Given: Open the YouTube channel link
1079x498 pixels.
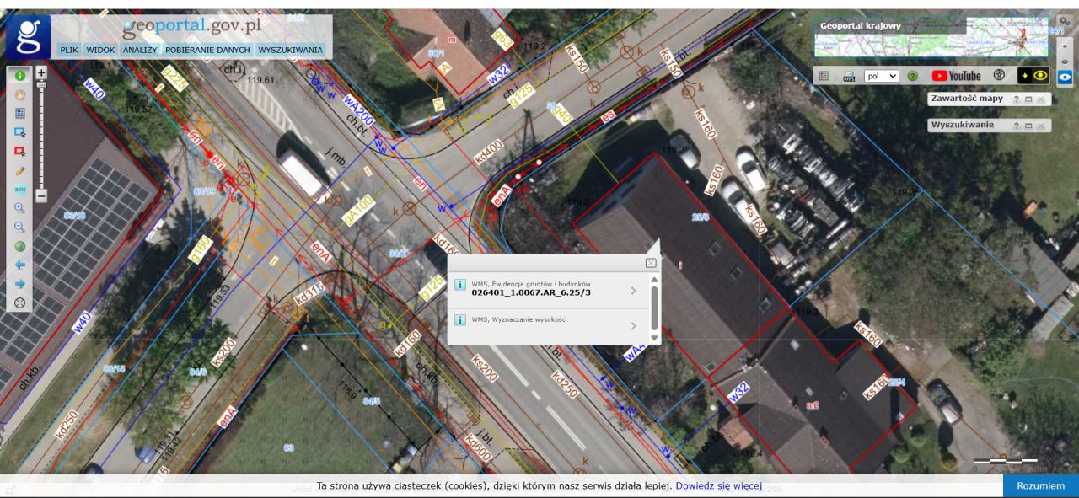Looking at the screenshot, I should pos(956,76).
